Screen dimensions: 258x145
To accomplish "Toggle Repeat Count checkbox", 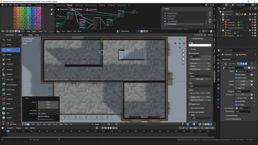I will pyautogui.click(x=189, y=104).
